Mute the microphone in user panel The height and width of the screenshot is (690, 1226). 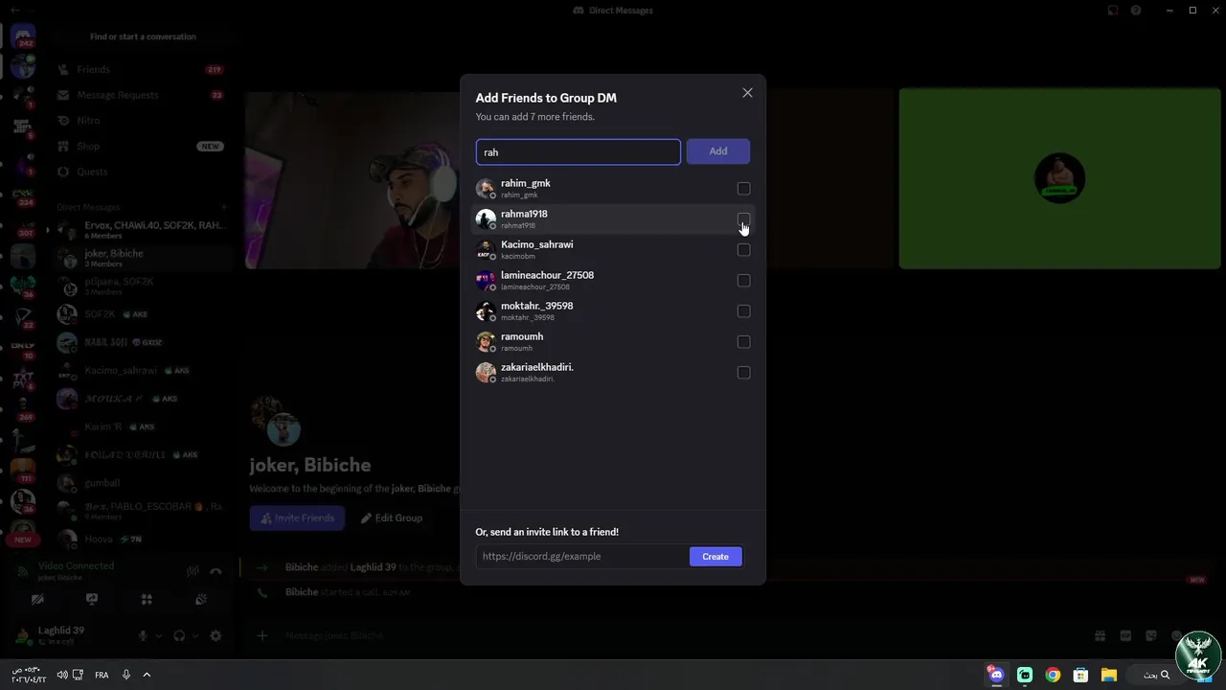143,635
